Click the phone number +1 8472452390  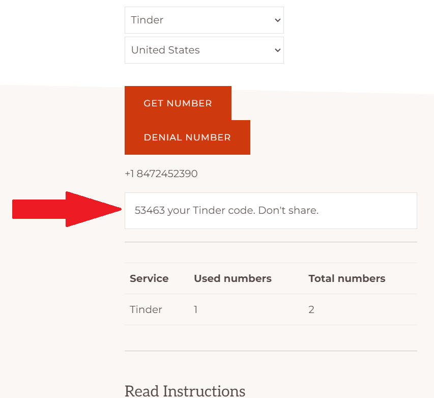[x=161, y=174]
